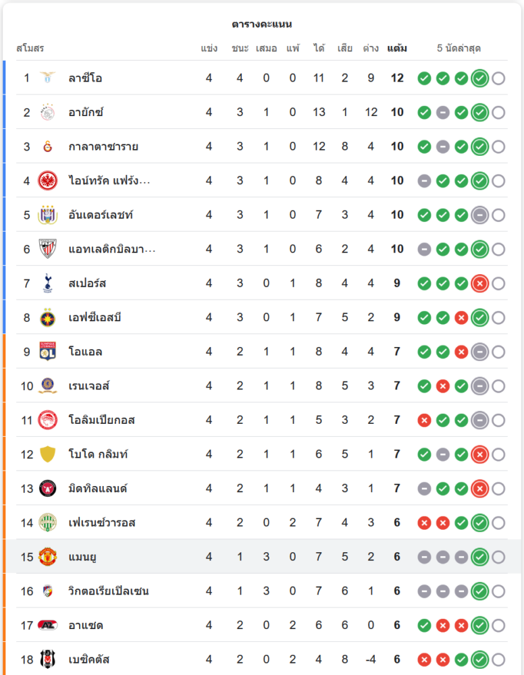Click the Tottenham Spurs cockerel logo
Image resolution: width=524 pixels, height=675 pixels.
coord(48,283)
